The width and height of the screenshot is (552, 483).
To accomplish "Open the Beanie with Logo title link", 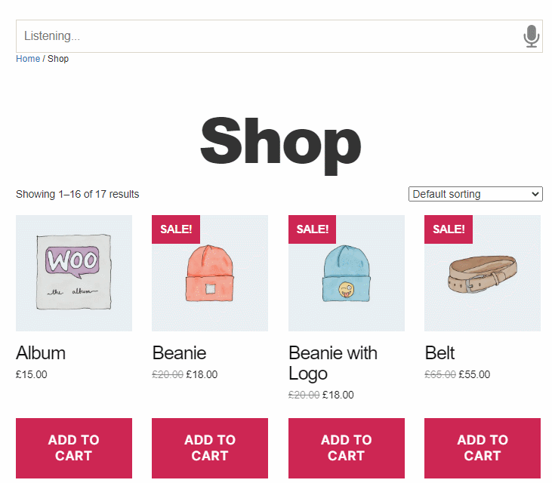I will [x=333, y=363].
